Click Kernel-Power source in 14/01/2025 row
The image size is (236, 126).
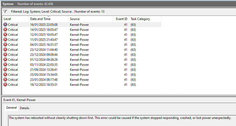coord(79,30)
